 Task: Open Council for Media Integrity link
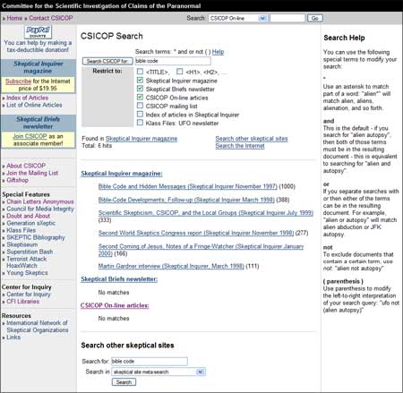coord(40,209)
